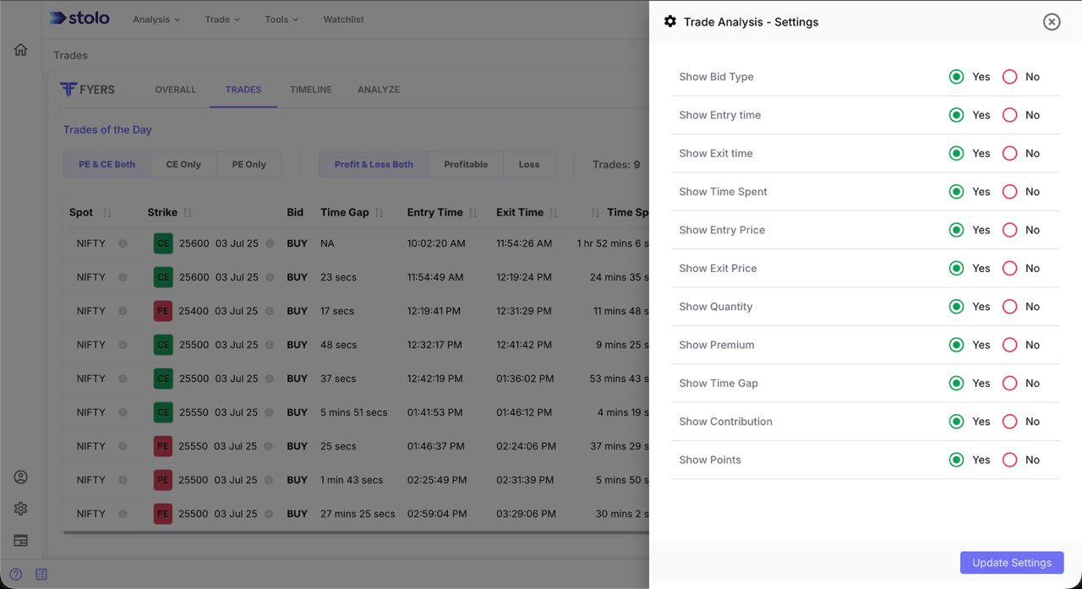Screen dimensions: 1082x589
Task: Filter trades by PE Only
Action: click(249, 165)
